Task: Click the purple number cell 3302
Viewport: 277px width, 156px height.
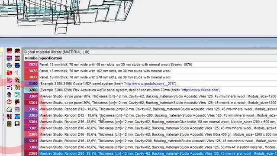Action: tap(31, 109)
